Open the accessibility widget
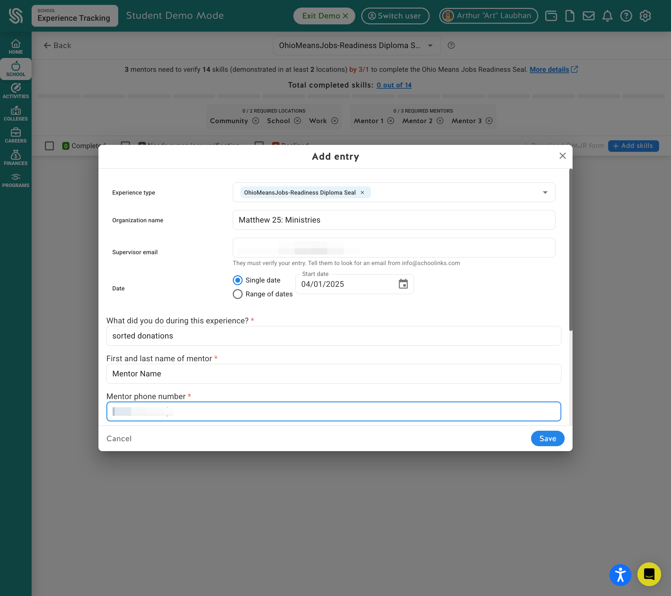 [620, 575]
